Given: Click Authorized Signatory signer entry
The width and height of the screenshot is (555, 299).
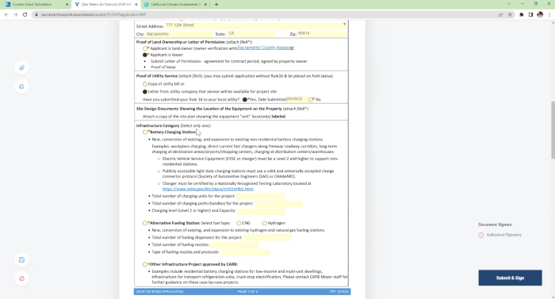Looking at the screenshot, I should tap(499, 235).
